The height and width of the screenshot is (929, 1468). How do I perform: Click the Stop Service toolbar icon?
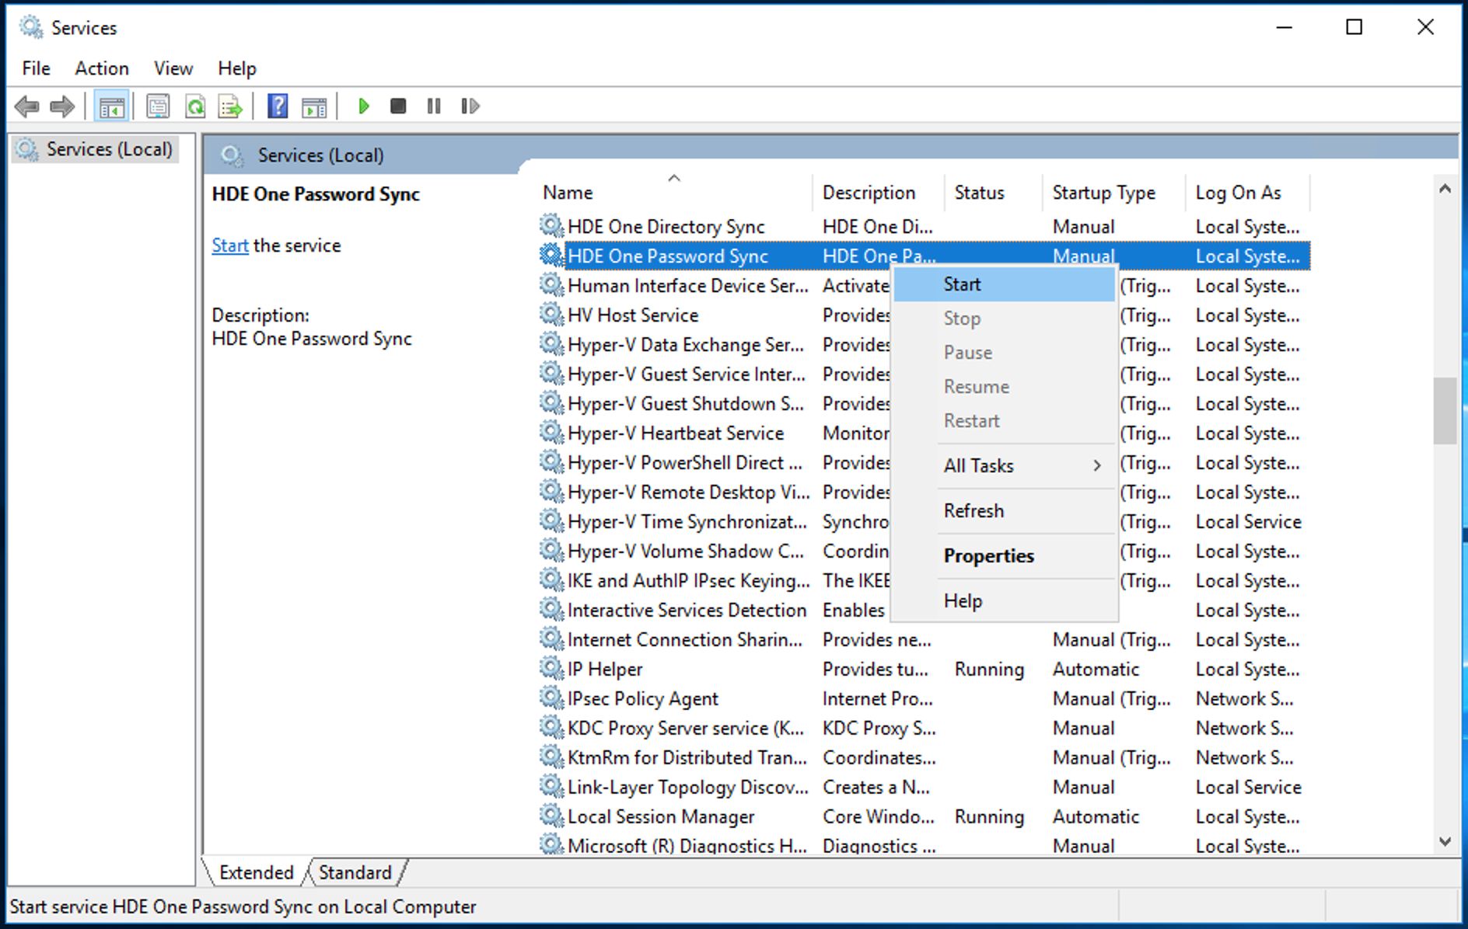[x=398, y=106]
